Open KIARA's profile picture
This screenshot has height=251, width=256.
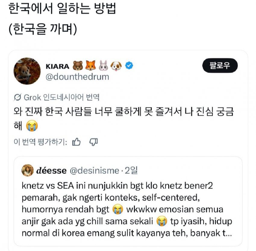point(27,71)
